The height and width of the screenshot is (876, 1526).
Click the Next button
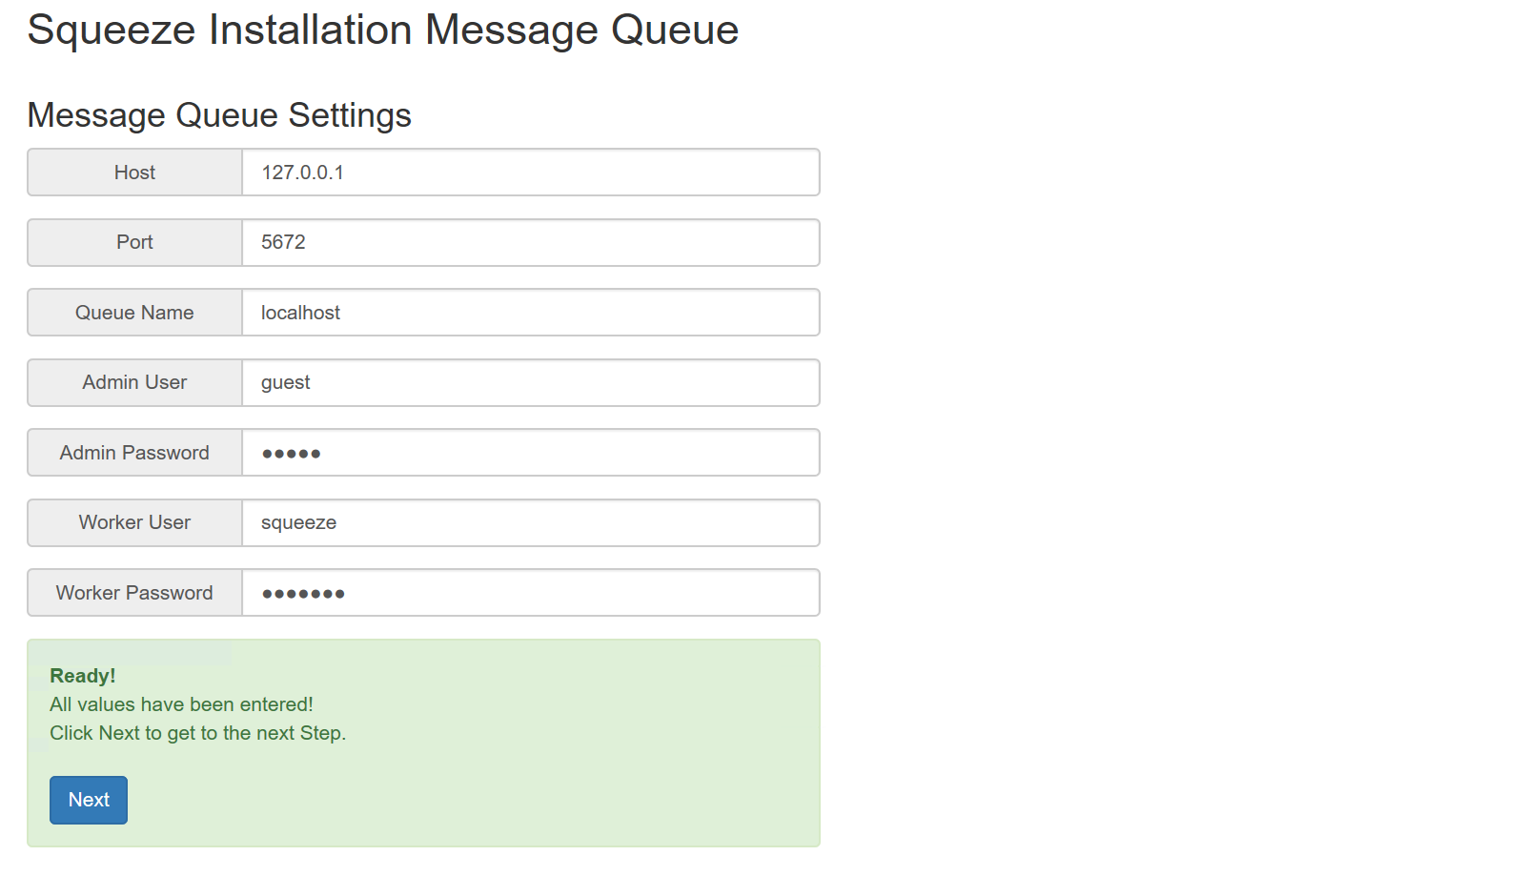(x=89, y=800)
